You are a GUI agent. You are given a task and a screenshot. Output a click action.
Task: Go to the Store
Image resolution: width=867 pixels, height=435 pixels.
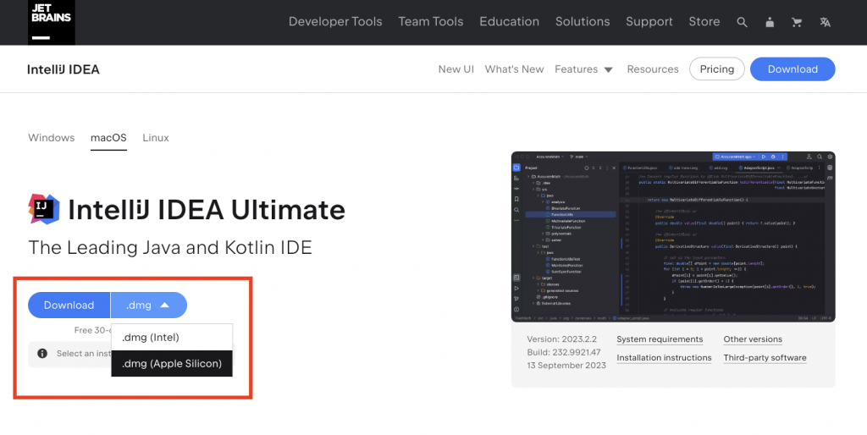click(x=704, y=21)
